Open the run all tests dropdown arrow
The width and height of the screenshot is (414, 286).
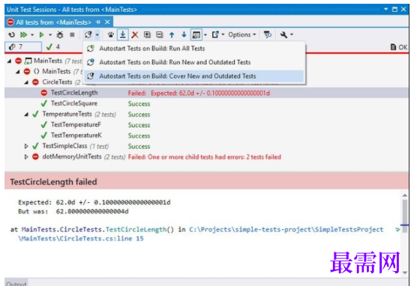tap(32, 34)
